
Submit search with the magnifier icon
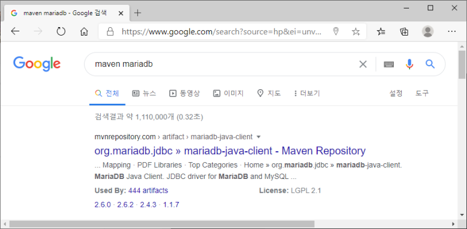click(430, 64)
